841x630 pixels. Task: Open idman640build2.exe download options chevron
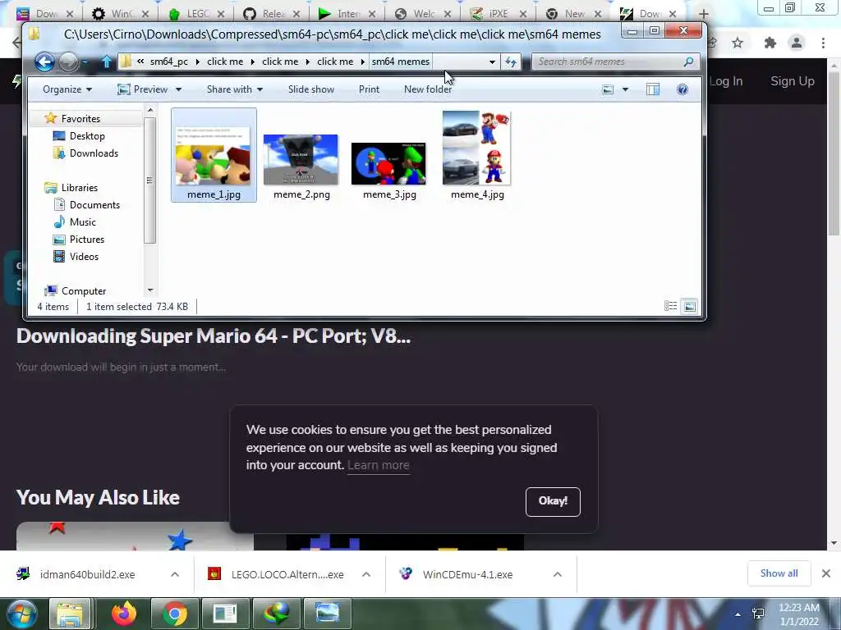click(x=175, y=574)
